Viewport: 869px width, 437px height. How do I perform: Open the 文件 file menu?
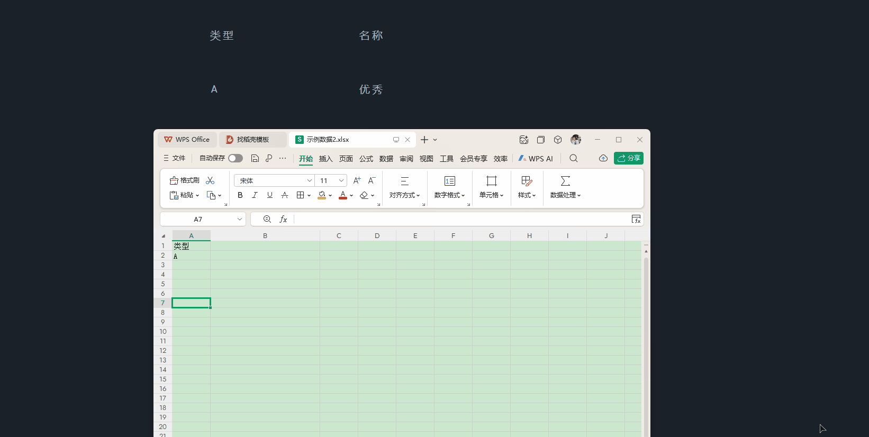point(175,158)
